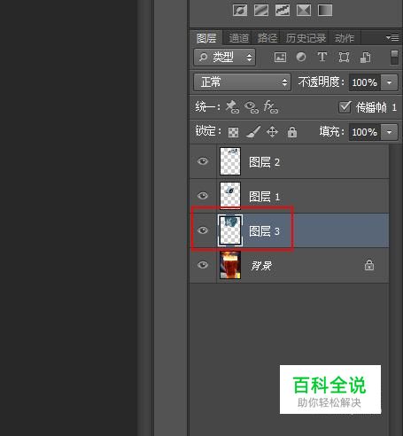
Task: Click the unify layer position icon
Action: click(232, 107)
